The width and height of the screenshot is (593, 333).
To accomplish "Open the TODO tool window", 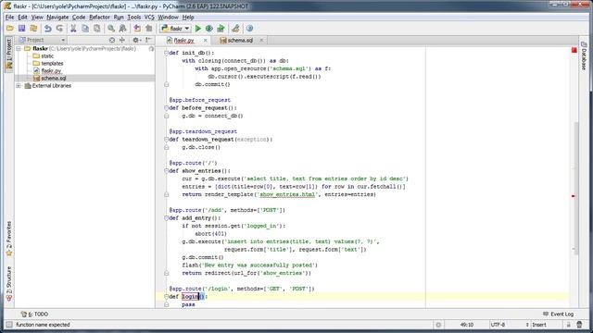I will 34,314.
